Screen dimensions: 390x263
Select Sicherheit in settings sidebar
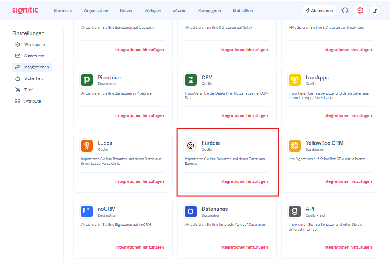(x=32, y=78)
